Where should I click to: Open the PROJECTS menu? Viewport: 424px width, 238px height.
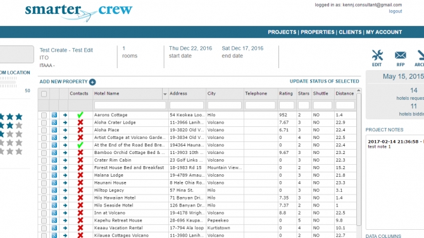[282, 32]
